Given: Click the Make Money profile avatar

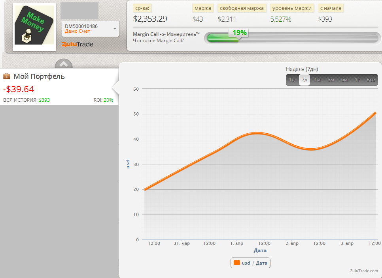Looking at the screenshot, I should point(34,27).
